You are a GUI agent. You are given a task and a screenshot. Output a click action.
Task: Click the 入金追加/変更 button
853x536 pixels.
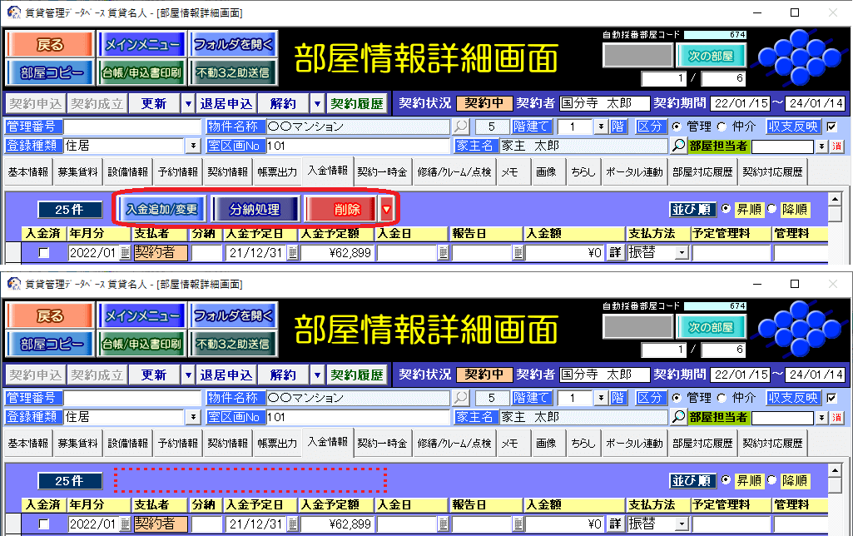pyautogui.click(x=162, y=209)
